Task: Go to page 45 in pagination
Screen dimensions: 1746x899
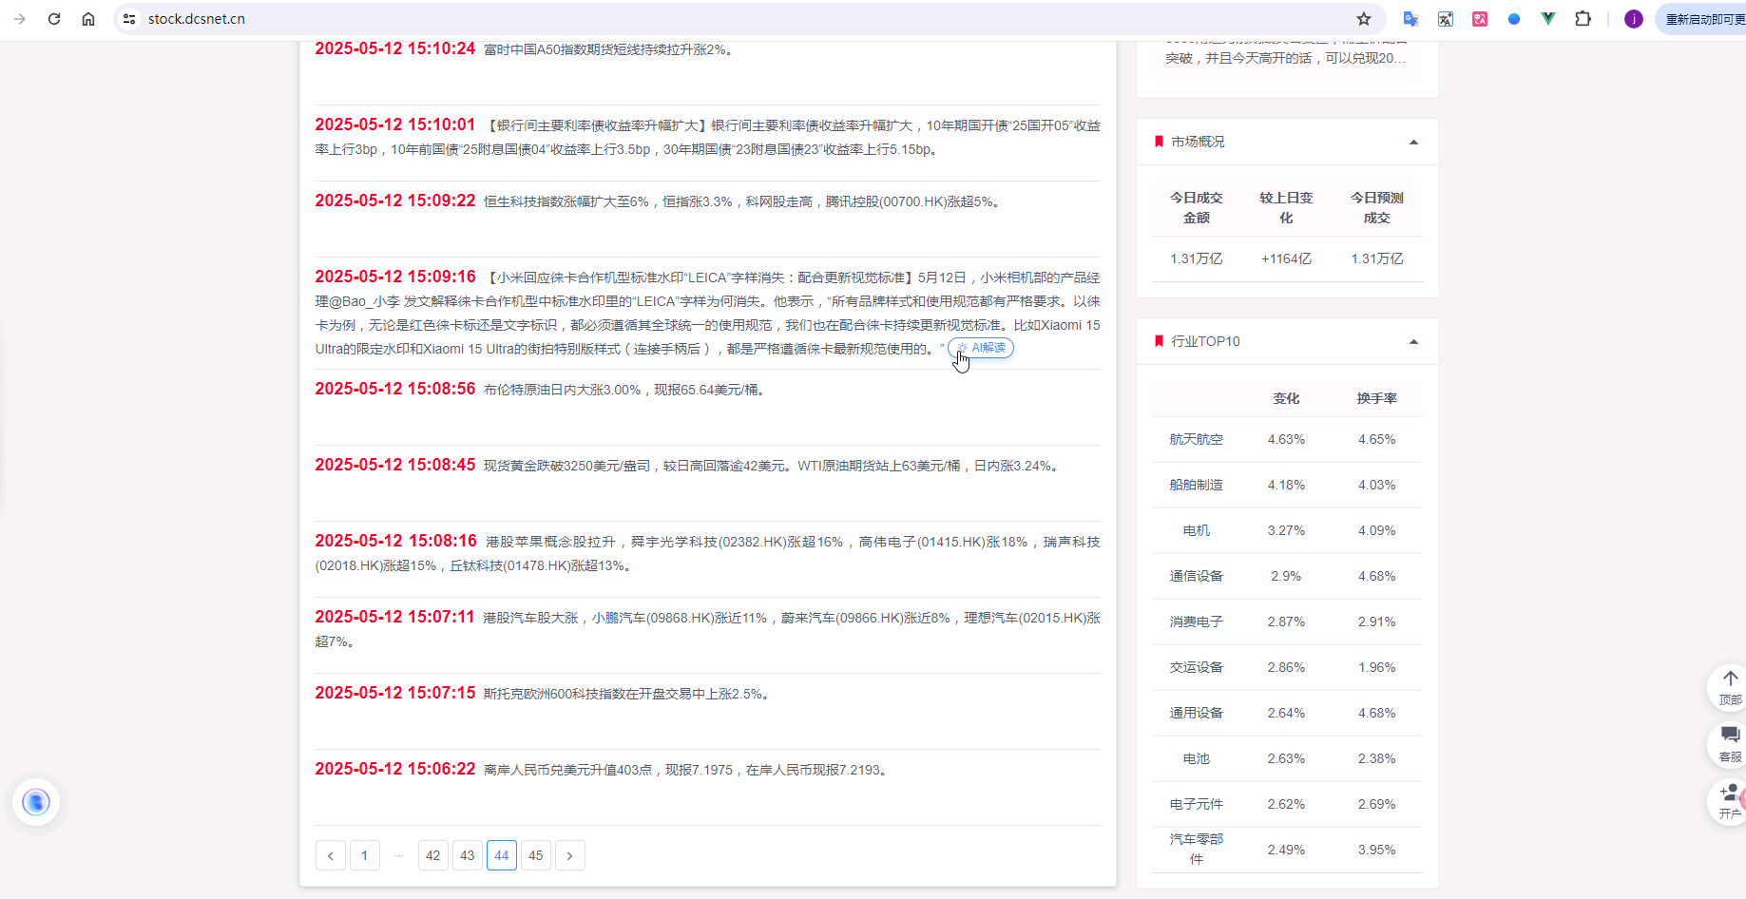Action: pos(535,854)
